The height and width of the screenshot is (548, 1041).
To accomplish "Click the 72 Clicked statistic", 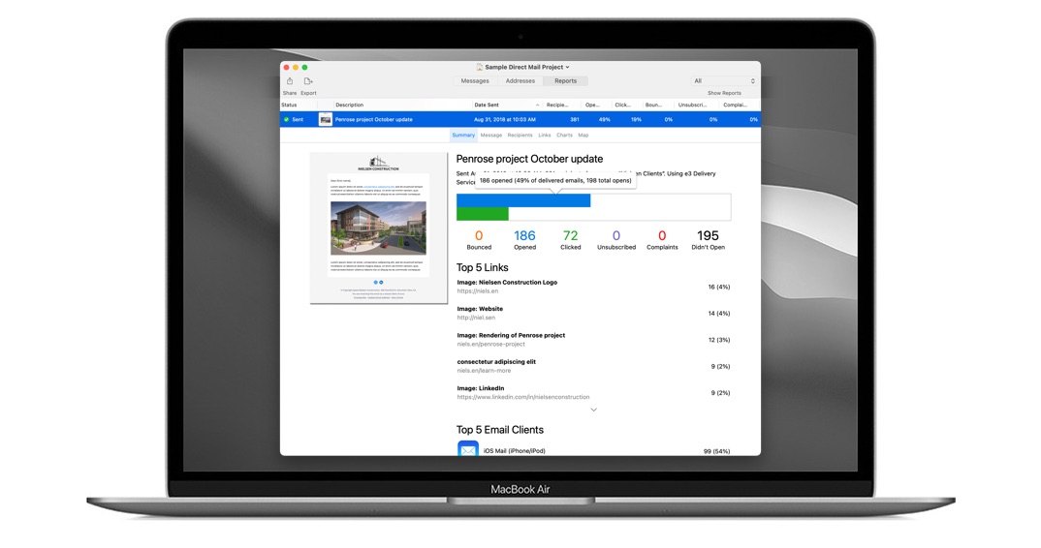I will (x=570, y=239).
